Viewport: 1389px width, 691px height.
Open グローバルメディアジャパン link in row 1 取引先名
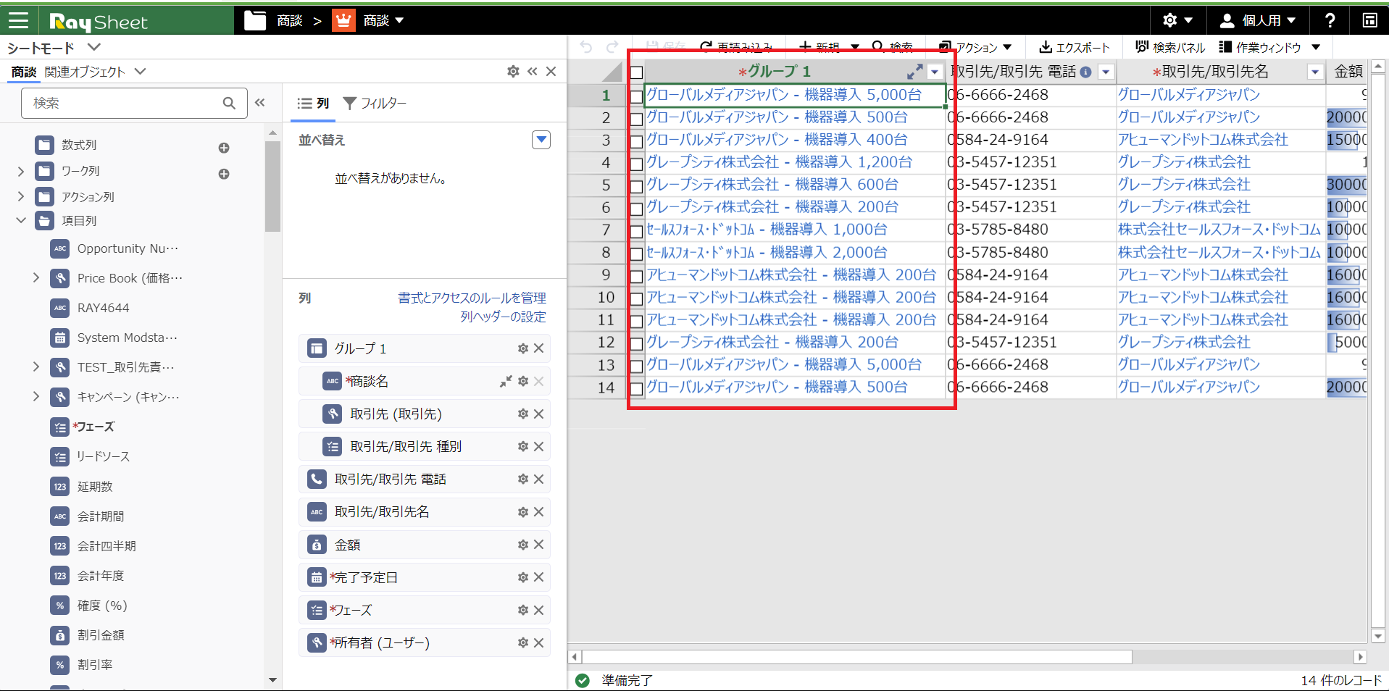1189,94
